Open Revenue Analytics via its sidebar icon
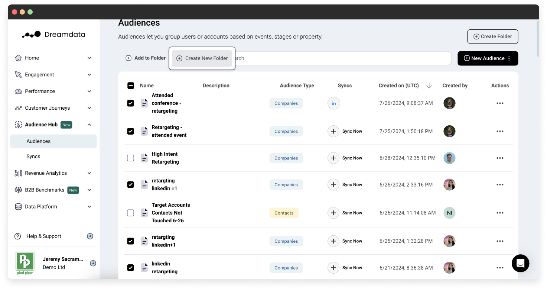Screen dimensions: 547x290 coord(18,173)
